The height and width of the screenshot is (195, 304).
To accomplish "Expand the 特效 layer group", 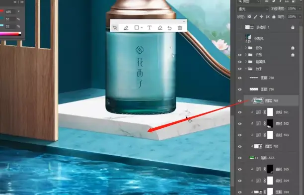I will (x=246, y=48).
